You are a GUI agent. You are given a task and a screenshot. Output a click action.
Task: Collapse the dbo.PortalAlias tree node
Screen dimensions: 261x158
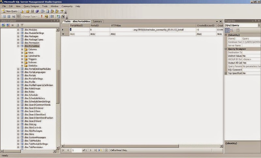(x=18, y=46)
